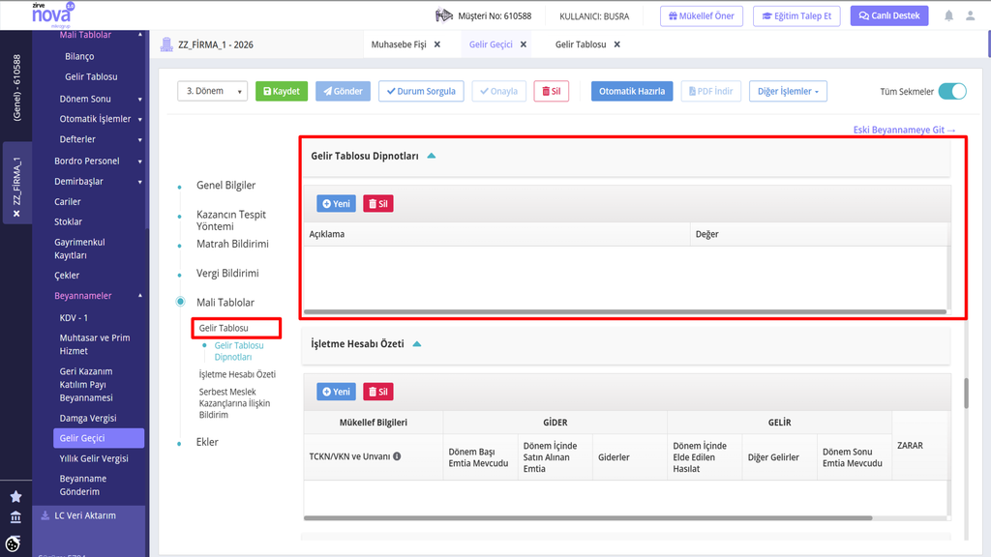This screenshot has width=991, height=557.
Task: Open the 3. Dönem period dropdown
Action: point(212,91)
